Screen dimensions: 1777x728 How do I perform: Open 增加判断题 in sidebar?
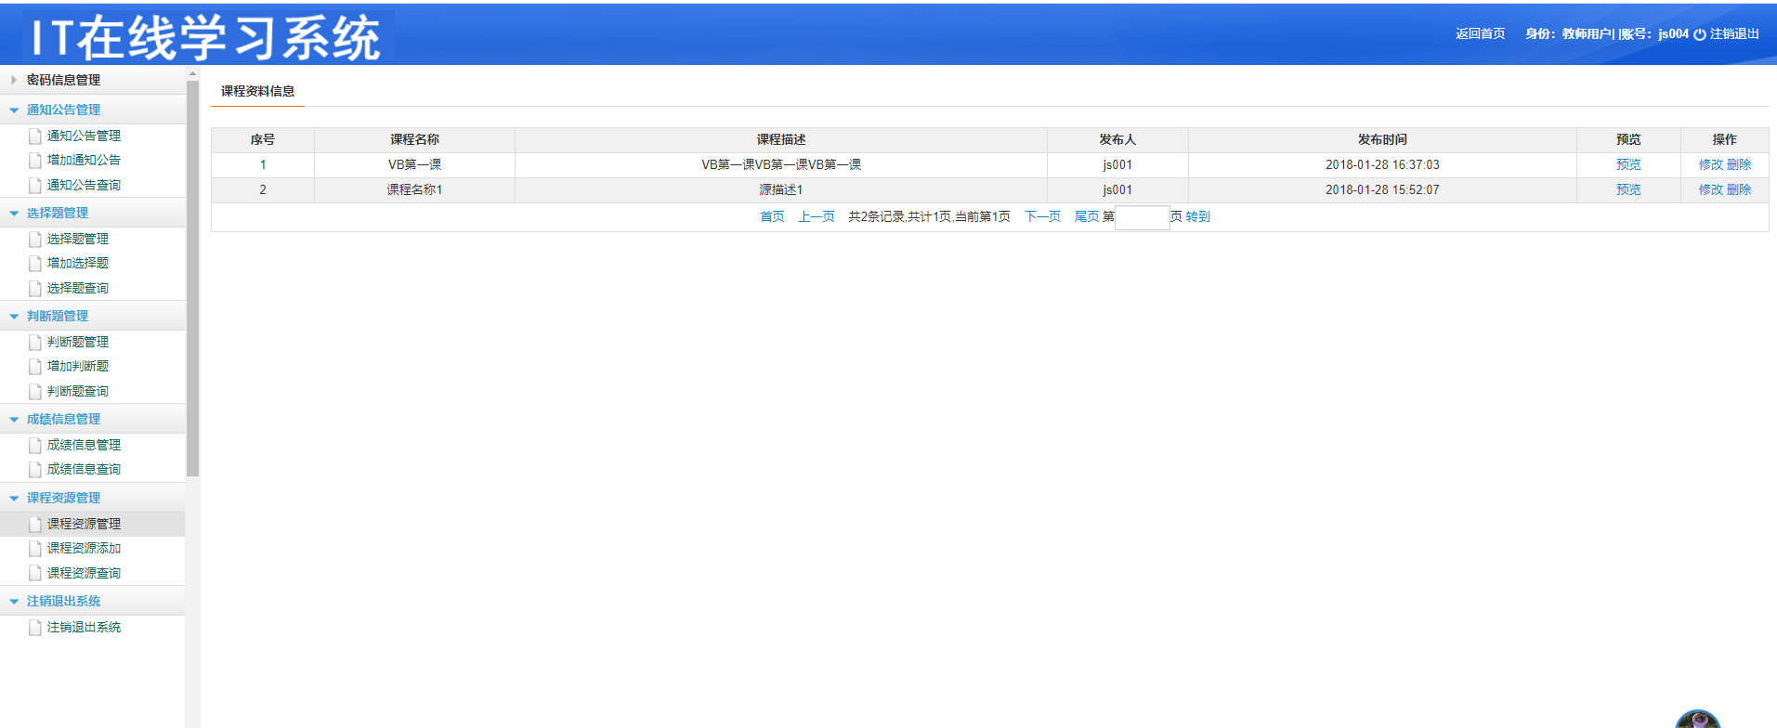pyautogui.click(x=78, y=366)
